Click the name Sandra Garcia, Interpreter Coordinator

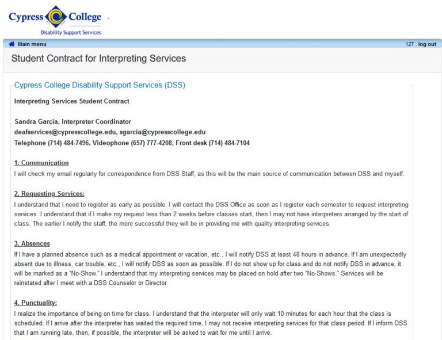coord(73,122)
